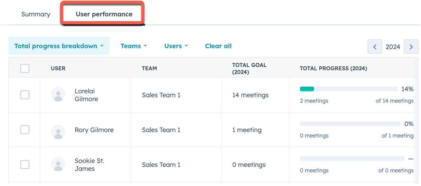Check the box for Sookie St. James

[x=25, y=164]
